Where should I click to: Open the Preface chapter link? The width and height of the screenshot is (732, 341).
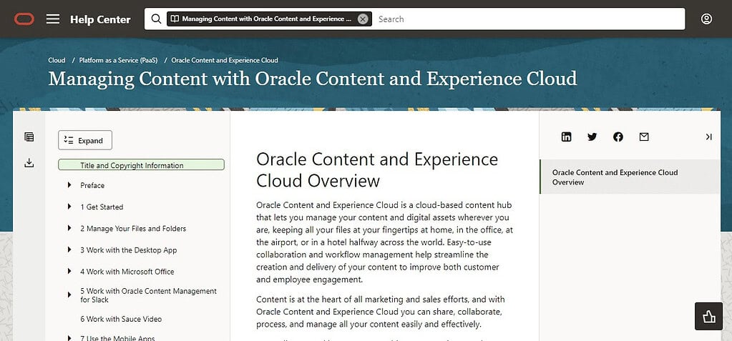coord(92,185)
